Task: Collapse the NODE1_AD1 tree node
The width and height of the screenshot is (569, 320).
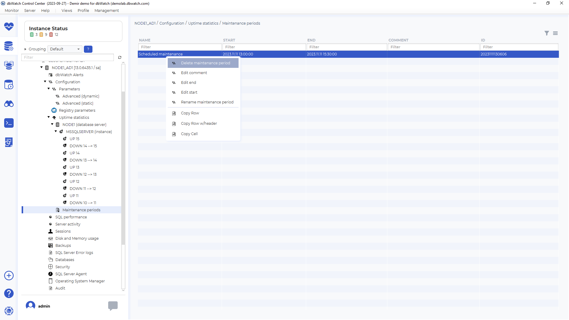Action: pyautogui.click(x=41, y=68)
